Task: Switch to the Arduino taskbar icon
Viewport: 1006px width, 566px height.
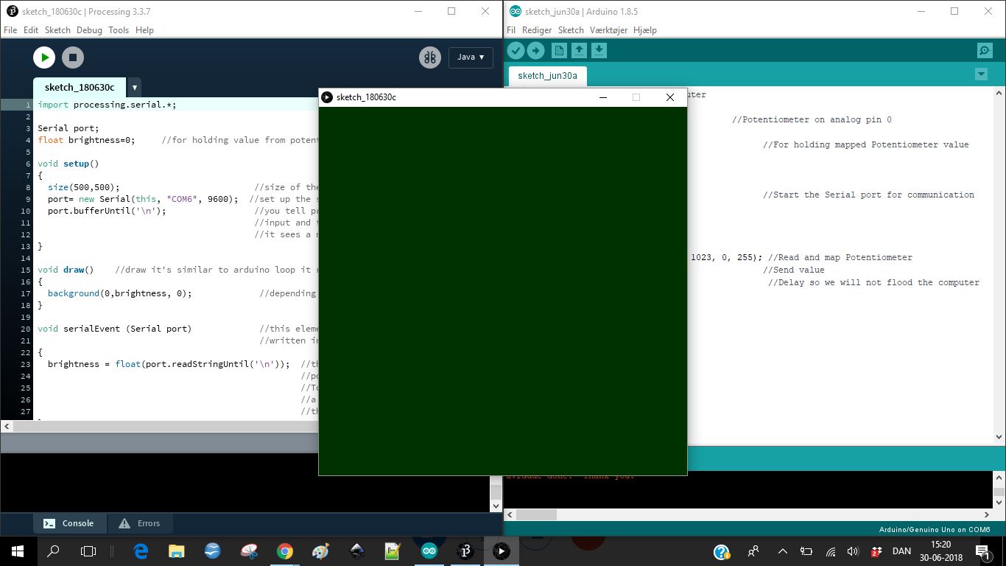Action: coord(429,551)
